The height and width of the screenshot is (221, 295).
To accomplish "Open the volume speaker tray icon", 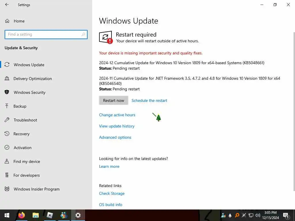I will point(258,215).
